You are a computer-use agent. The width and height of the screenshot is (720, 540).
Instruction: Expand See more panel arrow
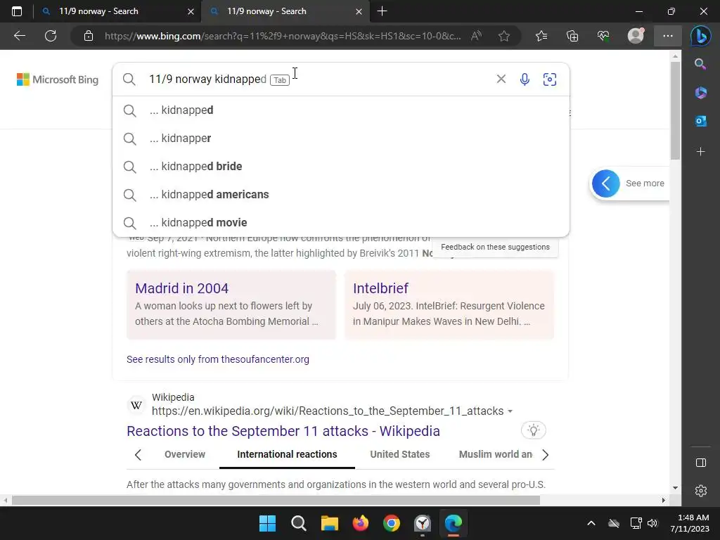(x=605, y=184)
